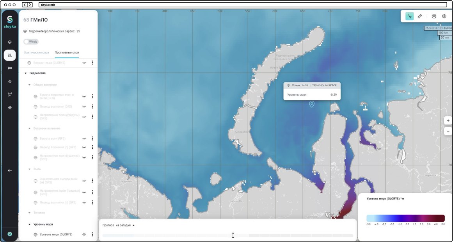Click the map location pin marker

pyautogui.click(x=312, y=104)
